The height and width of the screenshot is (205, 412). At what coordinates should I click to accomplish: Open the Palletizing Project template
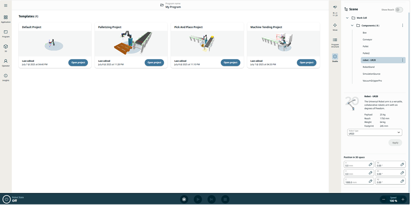154,62
